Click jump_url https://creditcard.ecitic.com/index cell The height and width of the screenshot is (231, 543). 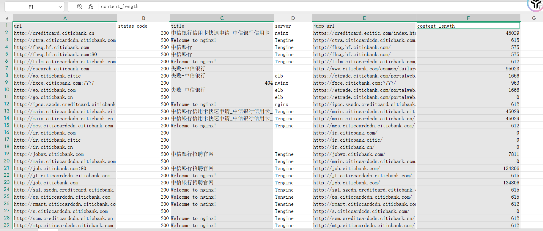[364, 33]
